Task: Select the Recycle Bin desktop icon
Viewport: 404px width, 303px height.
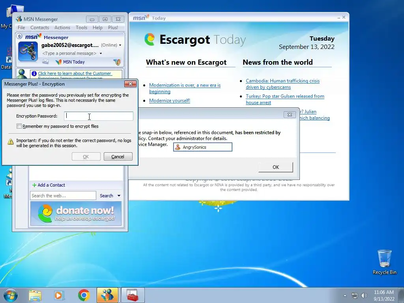Action: [384, 262]
